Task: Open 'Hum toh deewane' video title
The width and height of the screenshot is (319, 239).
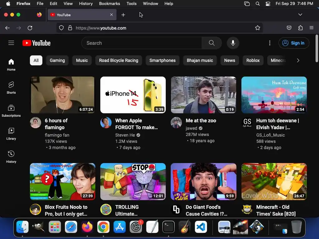Action: pyautogui.click(x=278, y=124)
